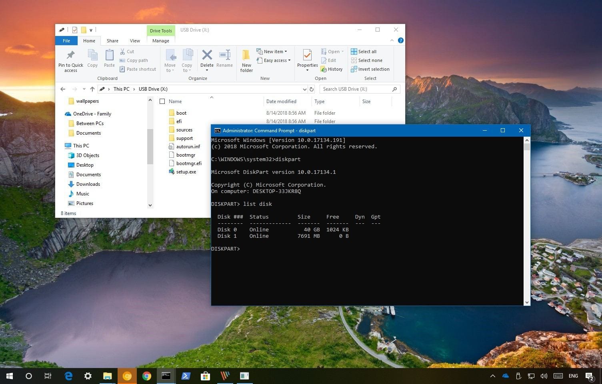Select the setup.exe file
Viewport: 602px width, 384px height.
click(186, 172)
